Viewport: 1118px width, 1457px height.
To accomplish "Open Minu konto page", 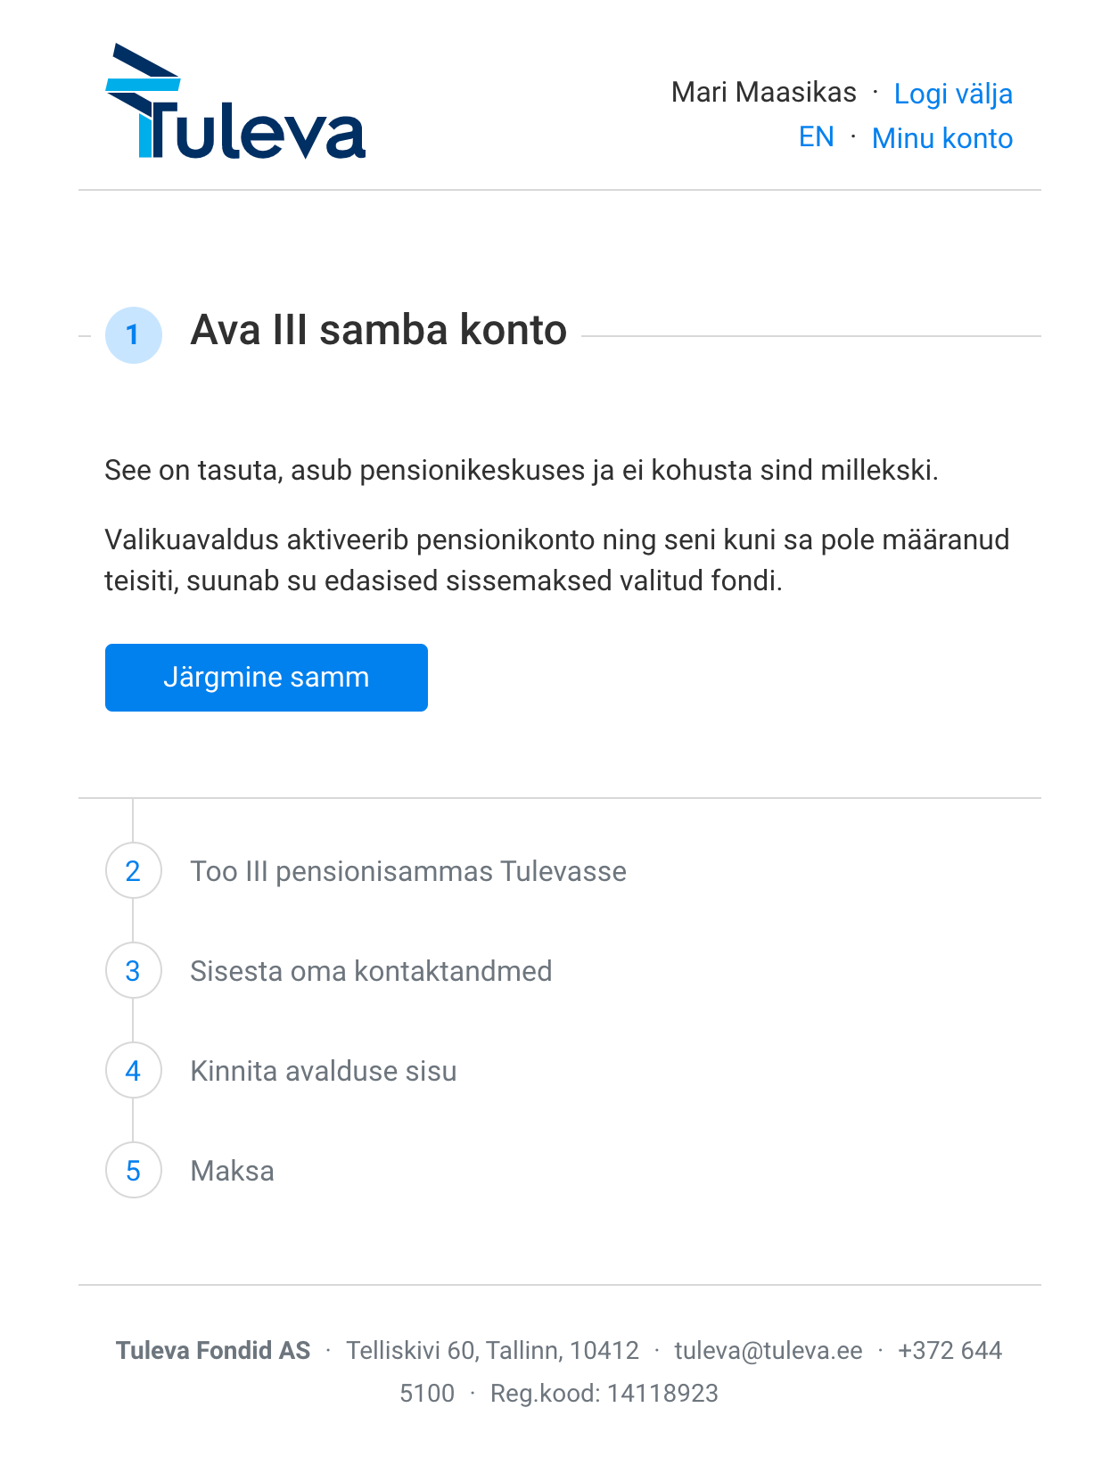I will 942,138.
